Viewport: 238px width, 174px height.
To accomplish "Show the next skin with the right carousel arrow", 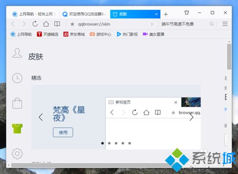I will pos(191,117).
